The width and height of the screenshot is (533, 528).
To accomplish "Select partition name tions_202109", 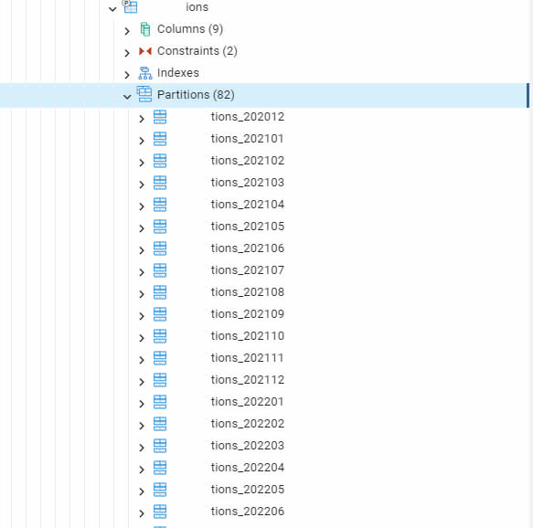I will tap(248, 314).
